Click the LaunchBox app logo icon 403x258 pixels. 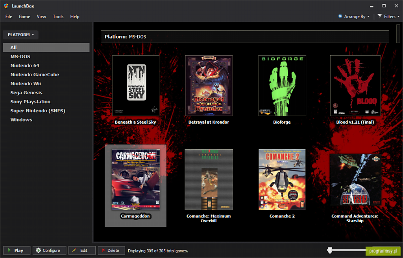point(6,6)
